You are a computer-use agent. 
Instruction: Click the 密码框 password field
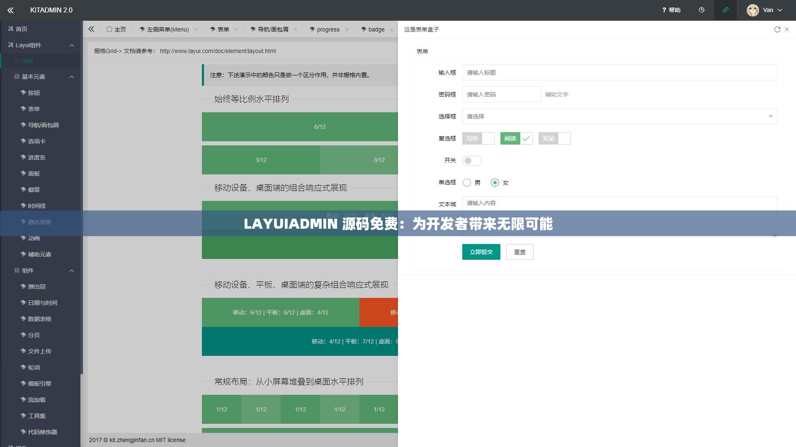(x=501, y=94)
